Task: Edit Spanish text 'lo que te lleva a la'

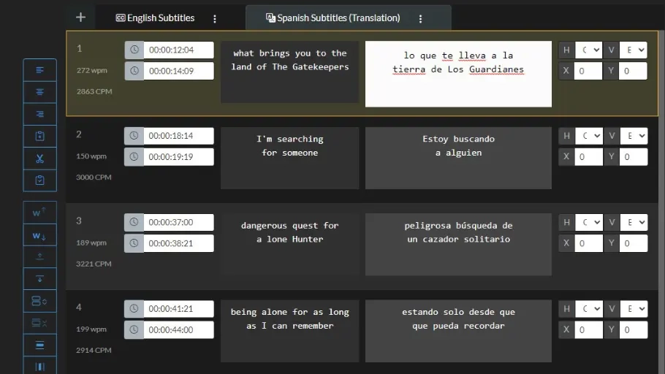Action: [x=458, y=55]
